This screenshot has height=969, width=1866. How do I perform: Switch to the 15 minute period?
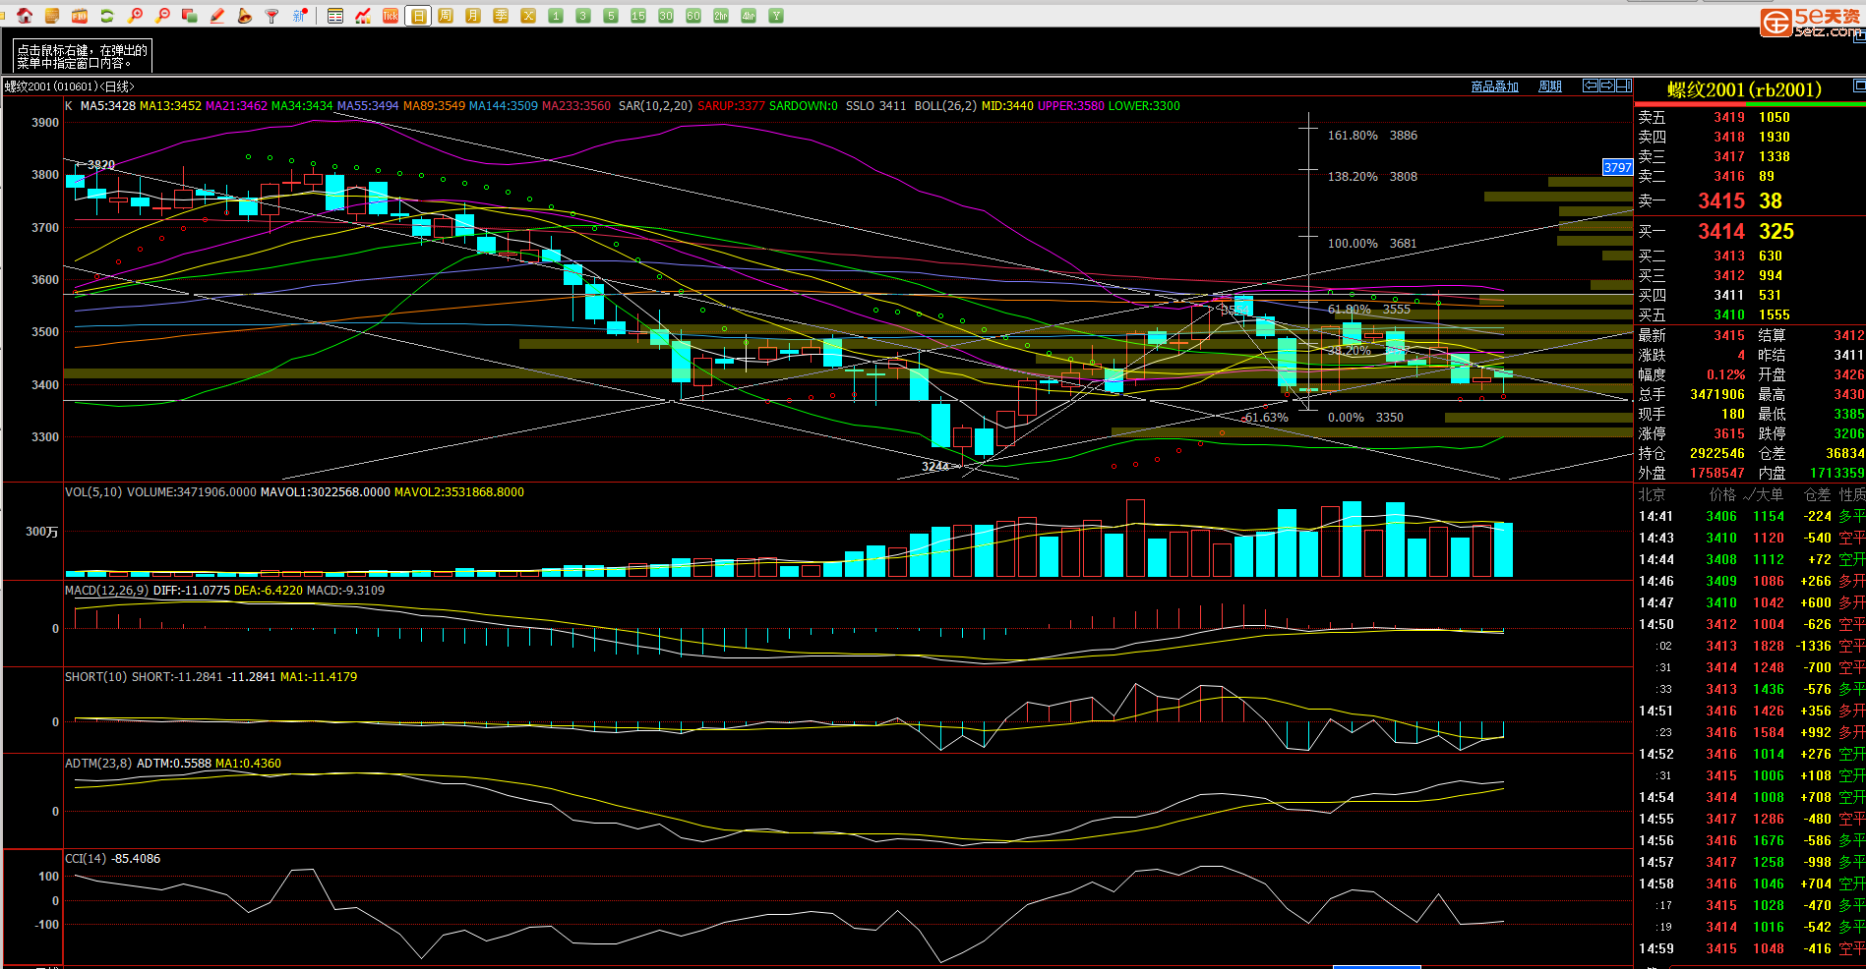click(x=638, y=16)
